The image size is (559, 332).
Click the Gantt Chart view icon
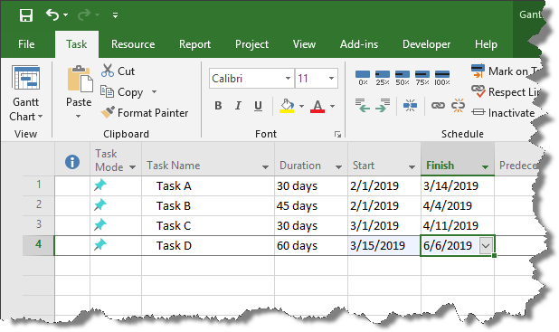[x=25, y=78]
